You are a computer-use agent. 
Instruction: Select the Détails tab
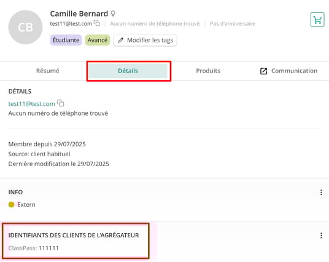tap(128, 71)
